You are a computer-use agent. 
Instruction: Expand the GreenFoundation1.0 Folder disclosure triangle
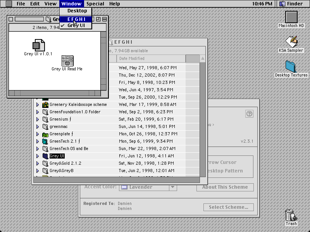coord(38,112)
